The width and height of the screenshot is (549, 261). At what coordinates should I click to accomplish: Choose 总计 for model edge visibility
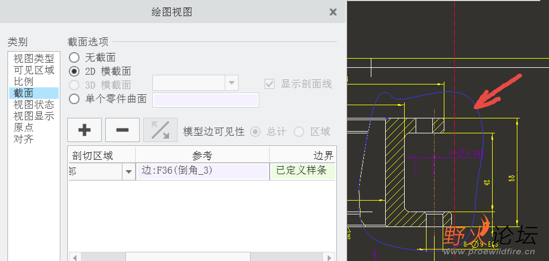tap(256, 132)
